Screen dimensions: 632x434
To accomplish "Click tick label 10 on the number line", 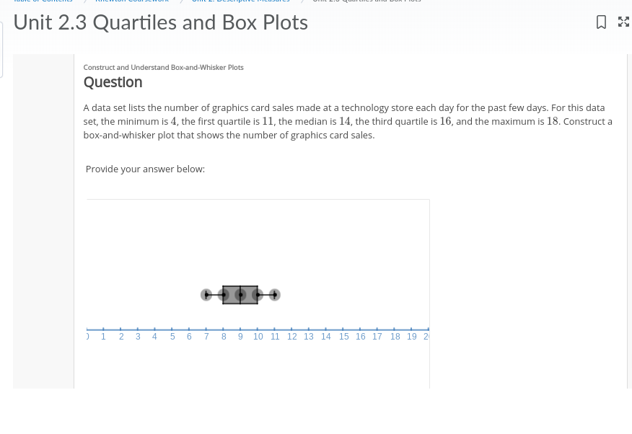I will pyautogui.click(x=258, y=336).
